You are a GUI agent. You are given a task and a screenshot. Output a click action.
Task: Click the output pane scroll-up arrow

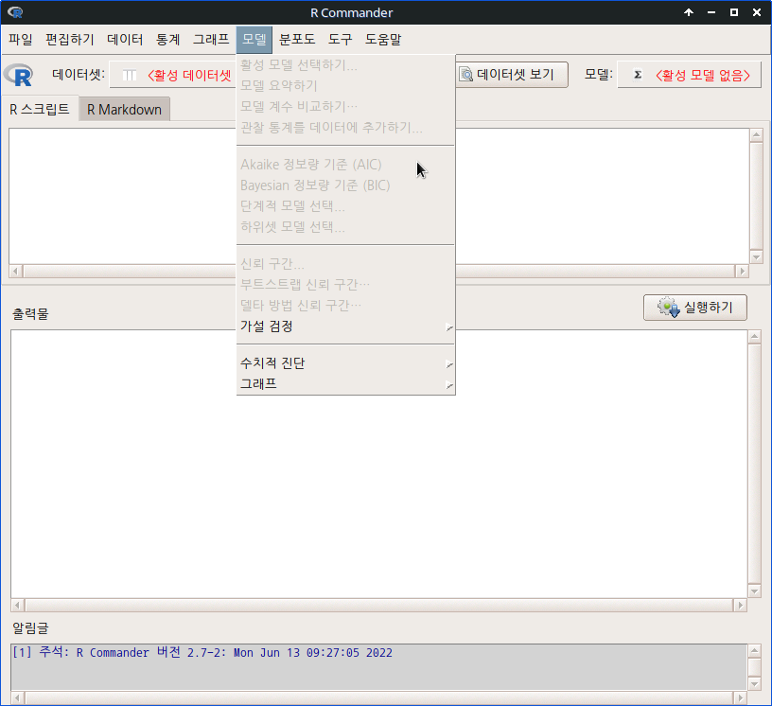[754, 337]
